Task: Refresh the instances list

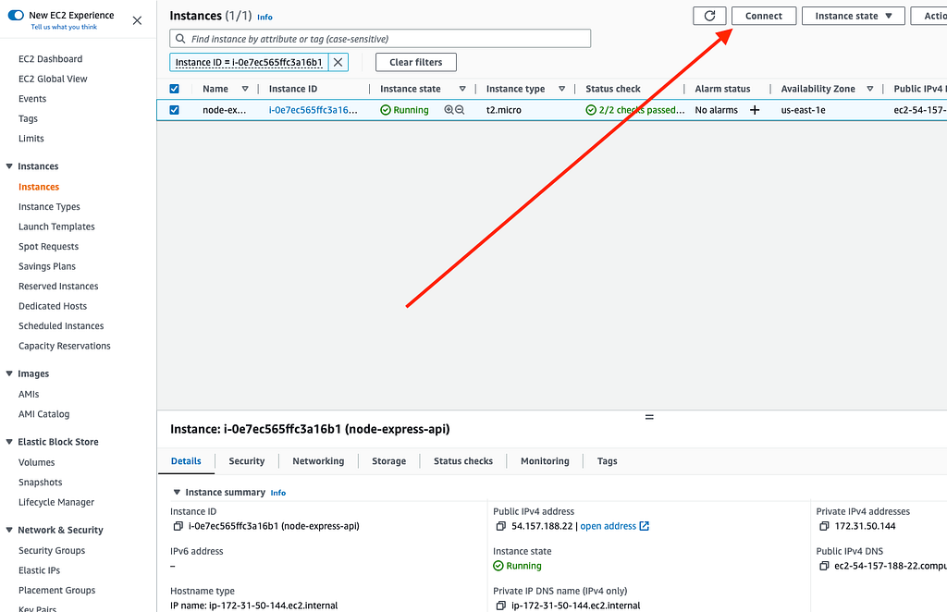Action: 709,16
